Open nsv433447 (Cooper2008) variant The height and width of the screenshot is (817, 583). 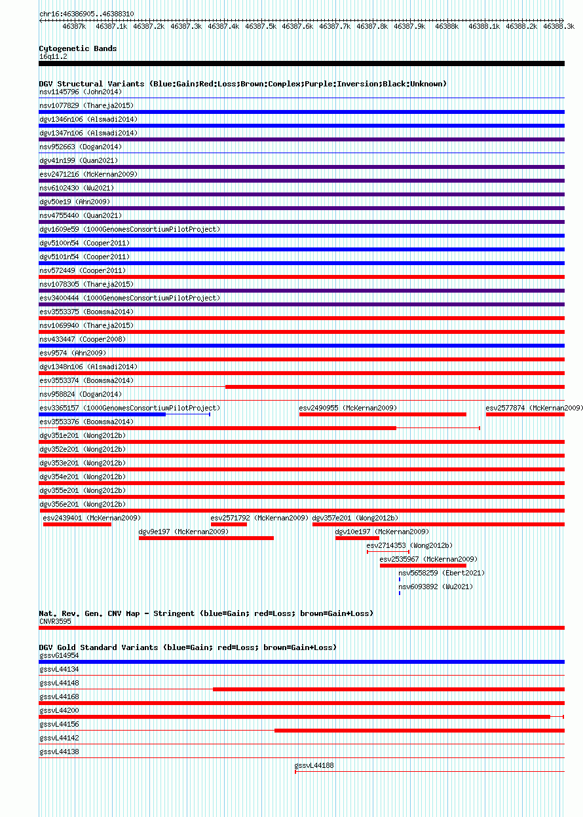[x=83, y=340]
